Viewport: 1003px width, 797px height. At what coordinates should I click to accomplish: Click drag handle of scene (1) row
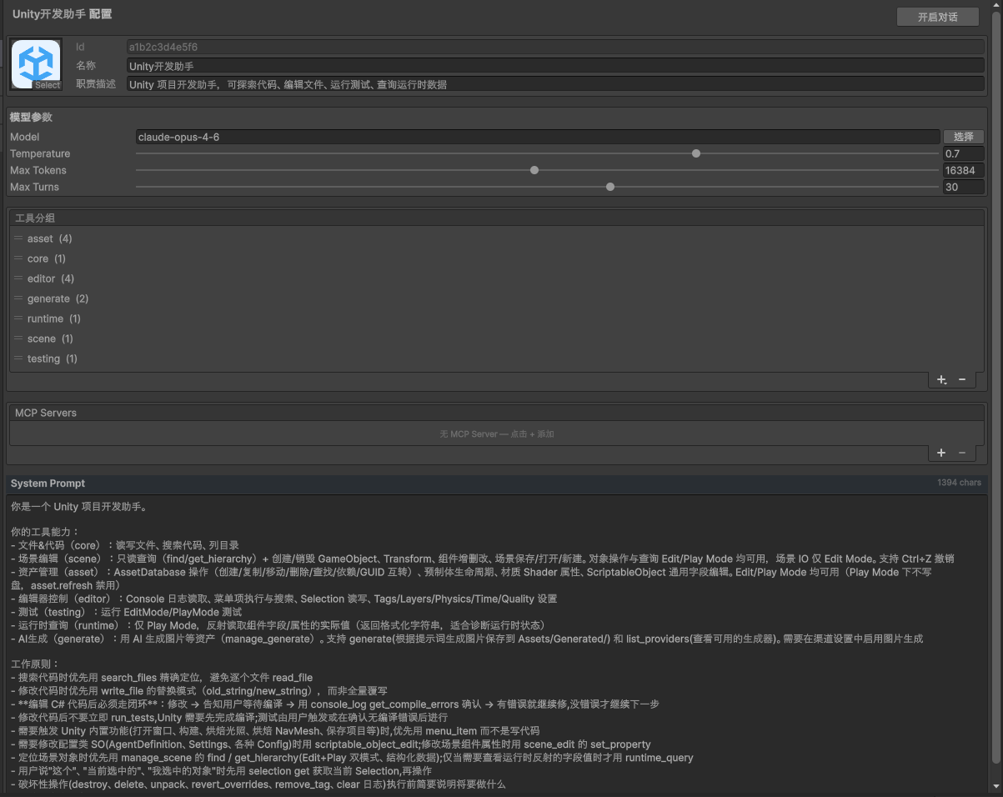[18, 338]
